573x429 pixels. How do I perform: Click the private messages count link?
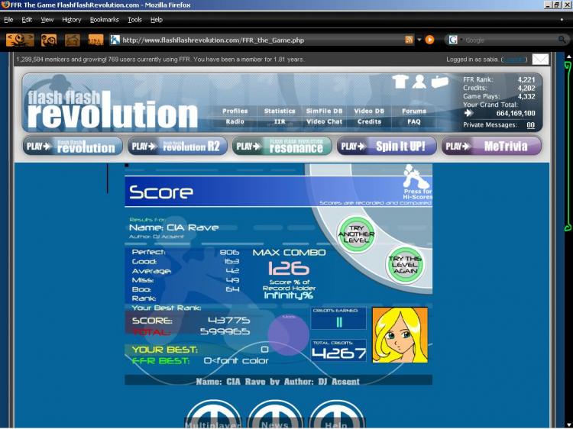(x=530, y=125)
